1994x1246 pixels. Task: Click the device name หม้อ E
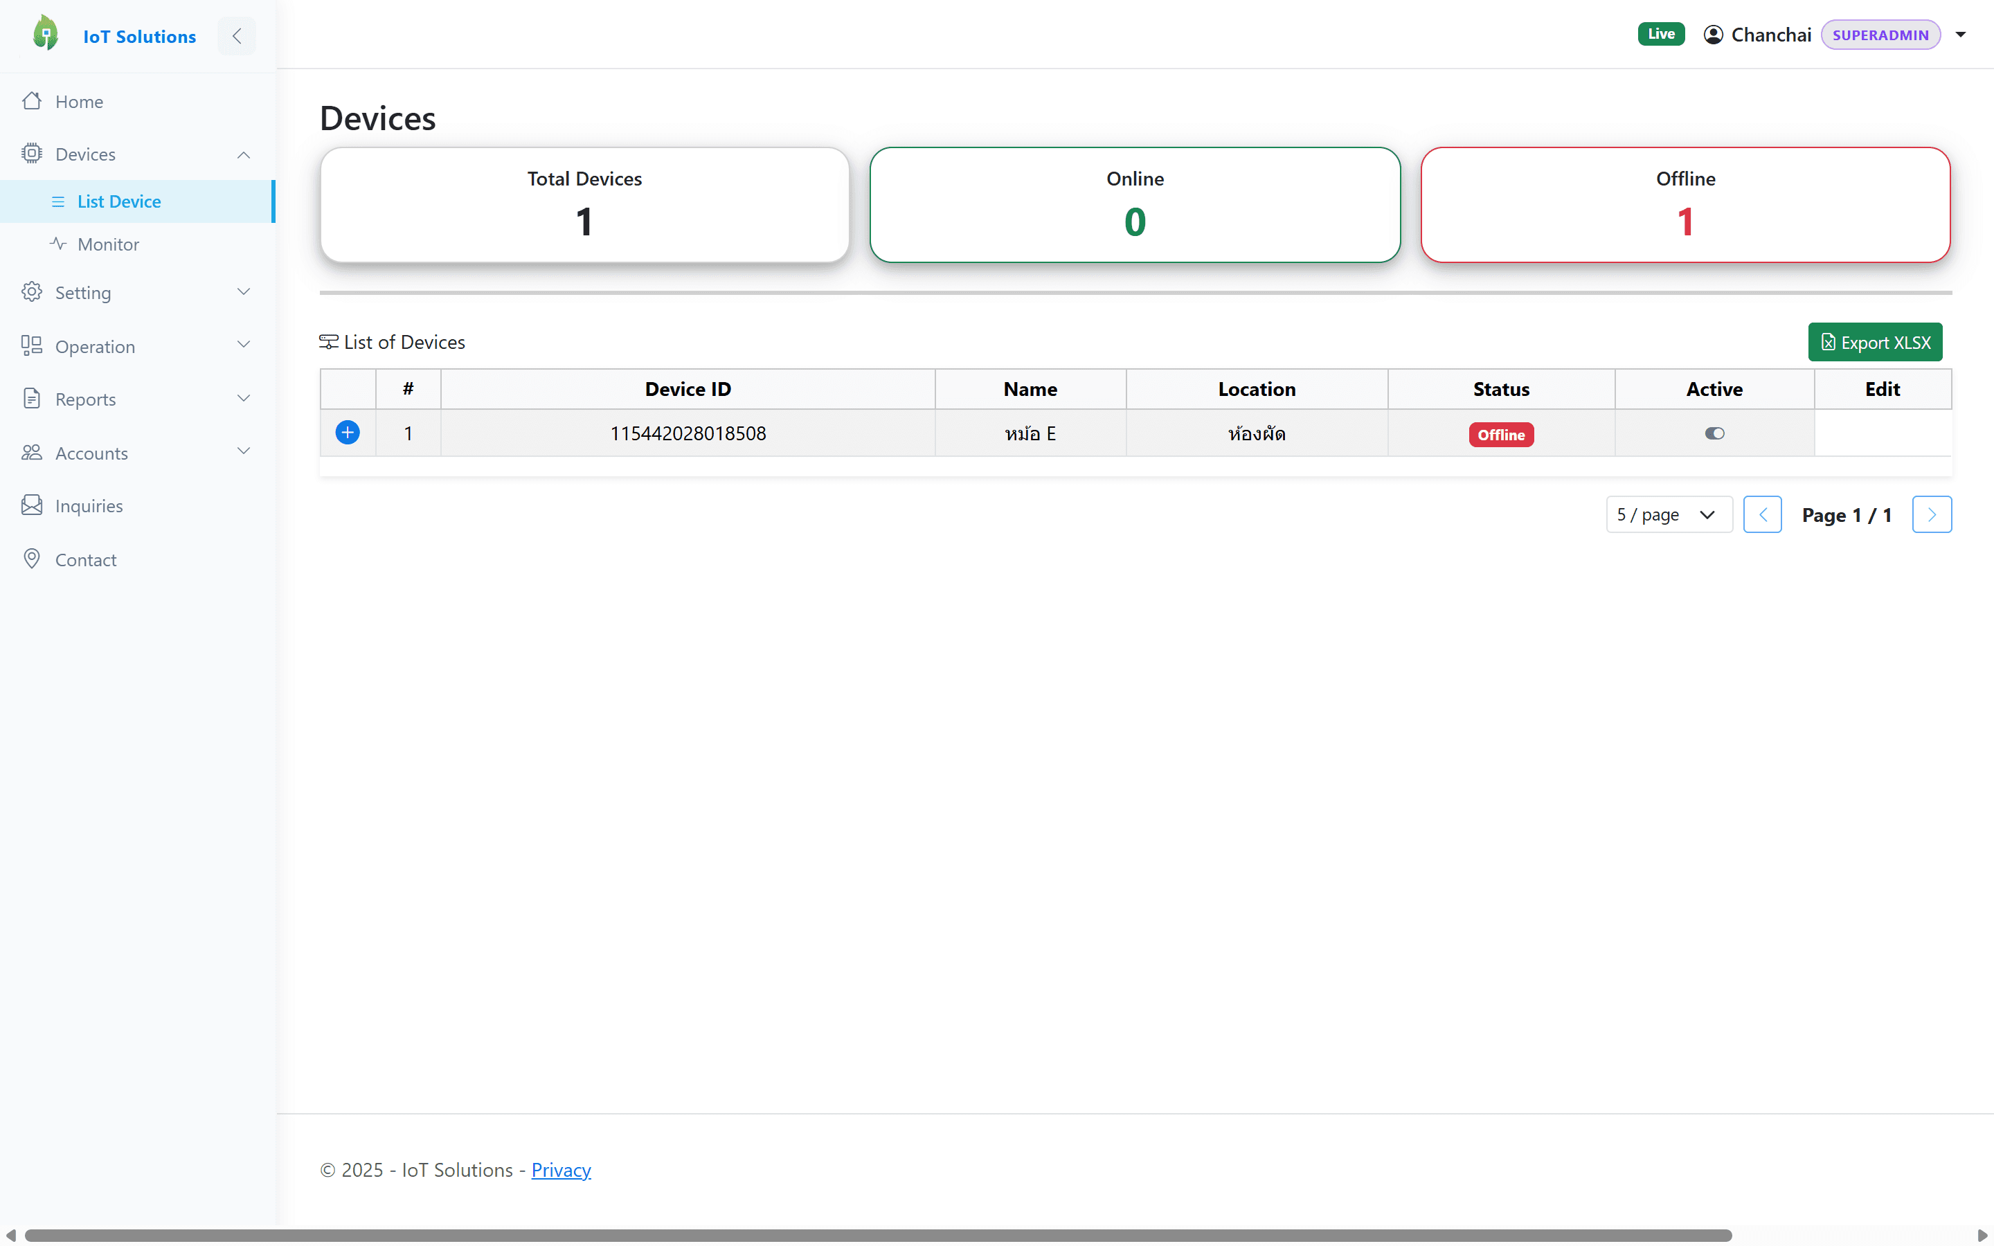pos(1030,433)
